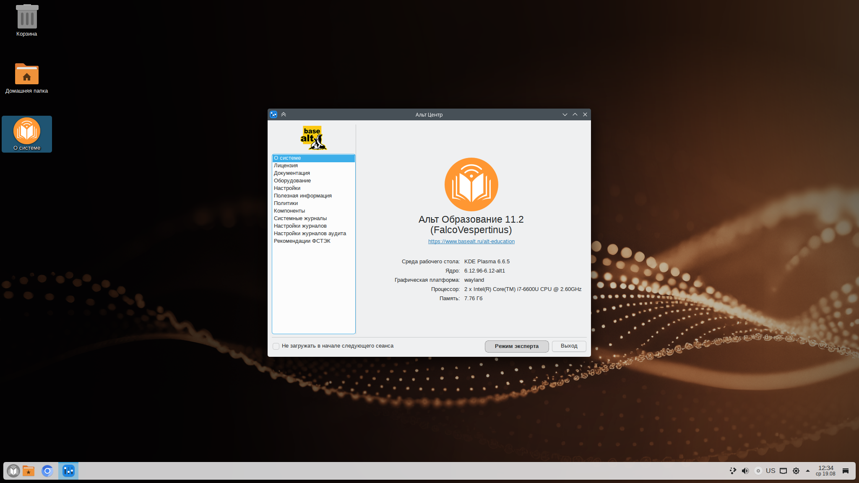Click the Графическая платформа label
This screenshot has height=483, width=859.
[427, 280]
